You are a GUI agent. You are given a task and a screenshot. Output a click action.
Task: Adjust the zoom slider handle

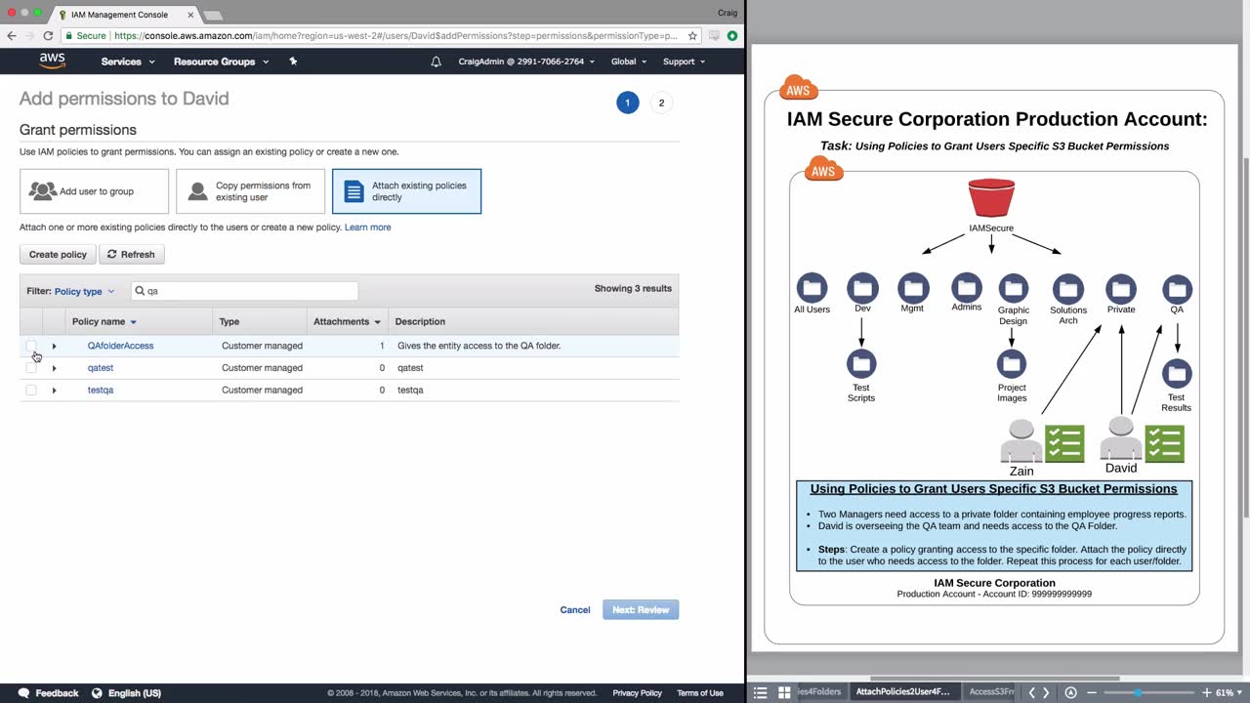click(1138, 692)
